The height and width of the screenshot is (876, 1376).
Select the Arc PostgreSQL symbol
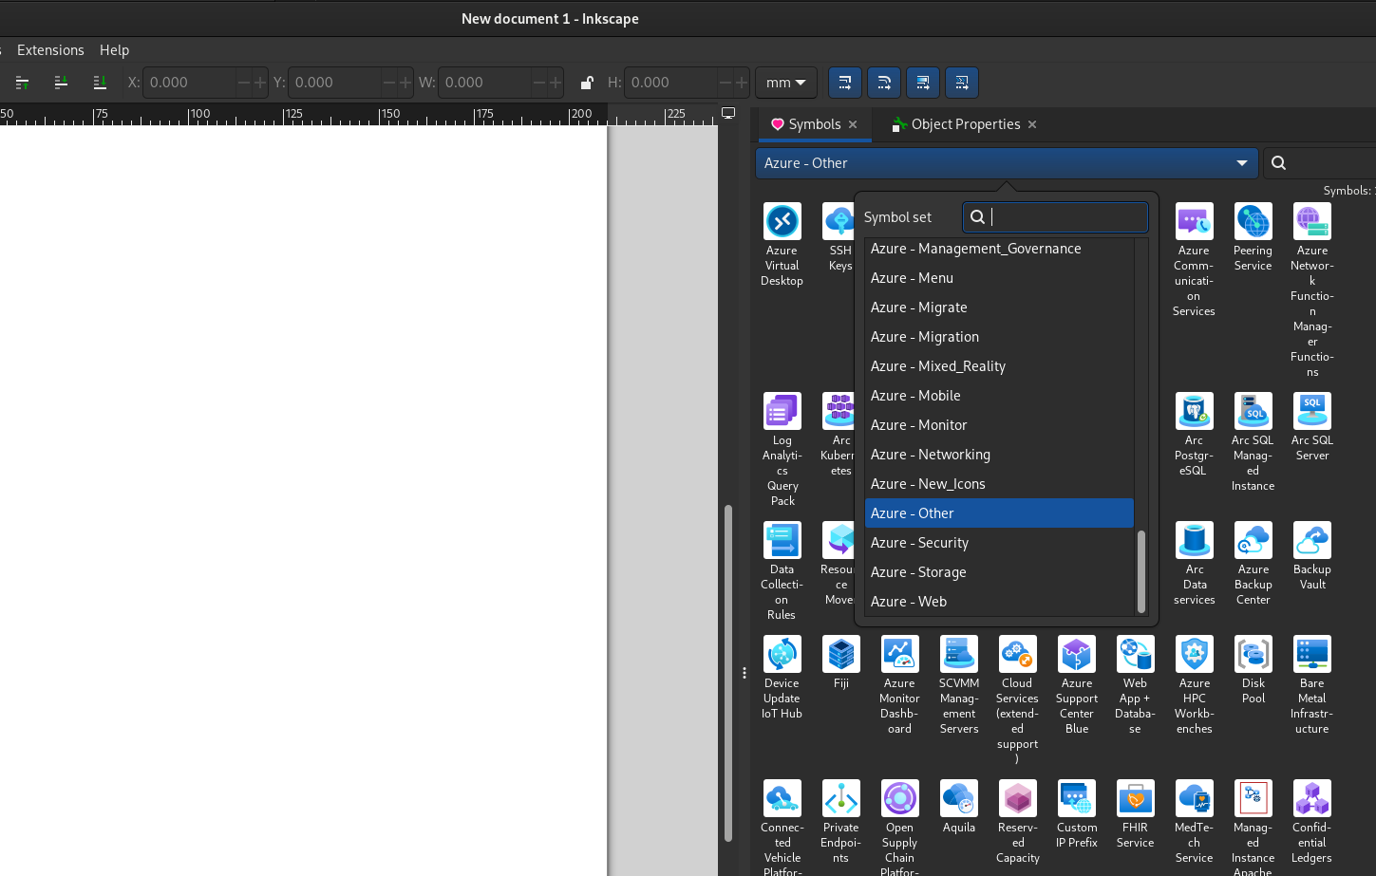pos(1194,434)
